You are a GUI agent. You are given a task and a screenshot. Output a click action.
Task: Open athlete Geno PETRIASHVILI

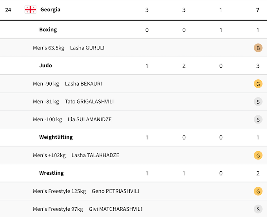(115, 191)
